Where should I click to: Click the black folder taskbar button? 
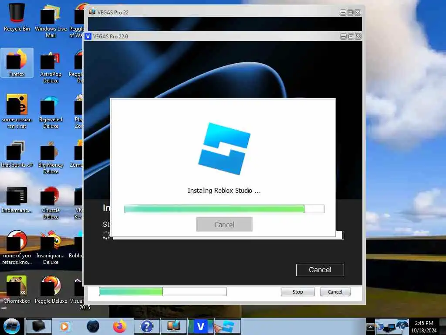click(x=39, y=326)
